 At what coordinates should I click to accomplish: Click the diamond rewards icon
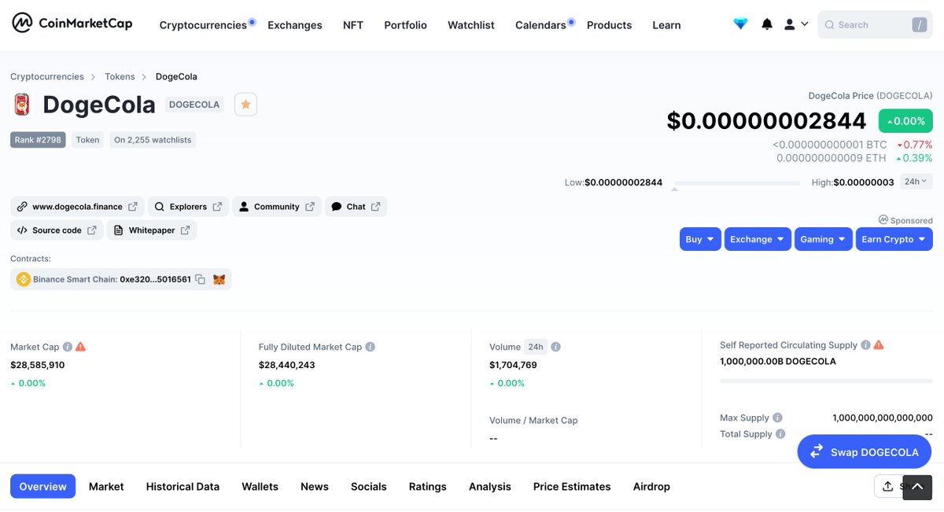point(740,24)
